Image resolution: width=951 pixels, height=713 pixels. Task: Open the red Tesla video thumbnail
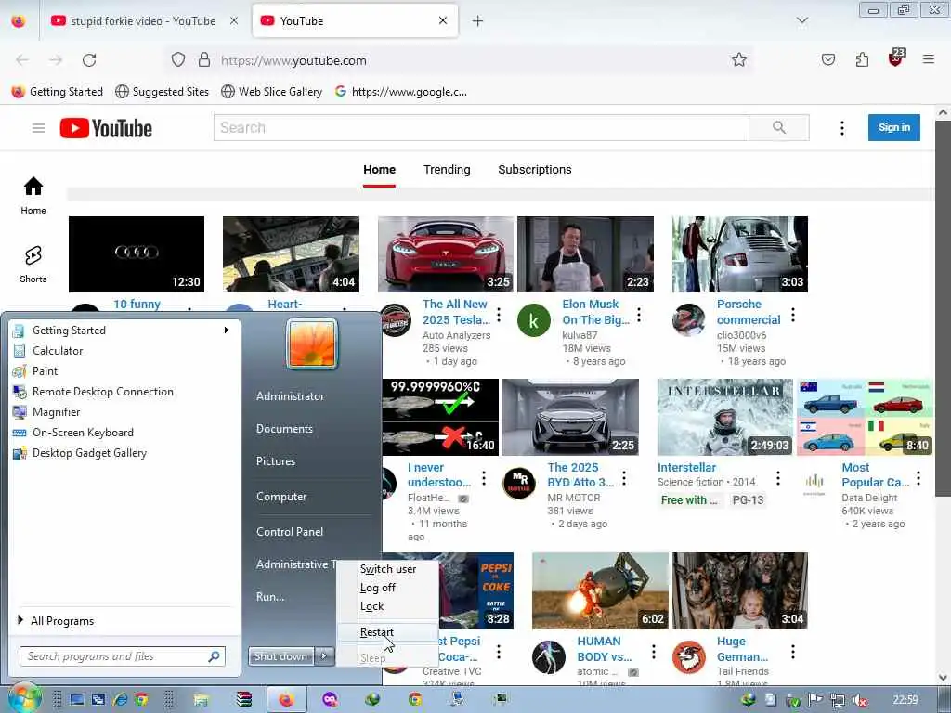(445, 254)
